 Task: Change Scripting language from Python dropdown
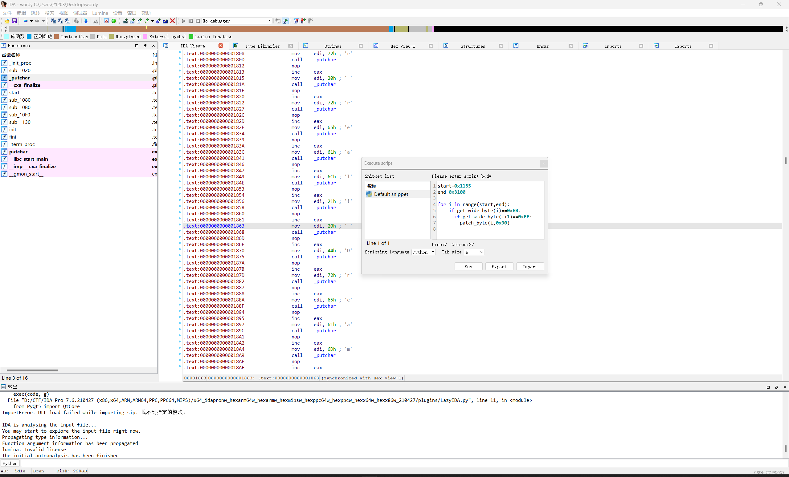point(423,252)
